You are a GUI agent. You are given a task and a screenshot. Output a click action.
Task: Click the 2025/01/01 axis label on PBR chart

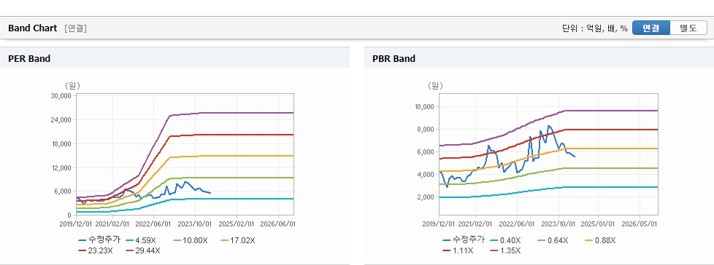click(x=599, y=224)
